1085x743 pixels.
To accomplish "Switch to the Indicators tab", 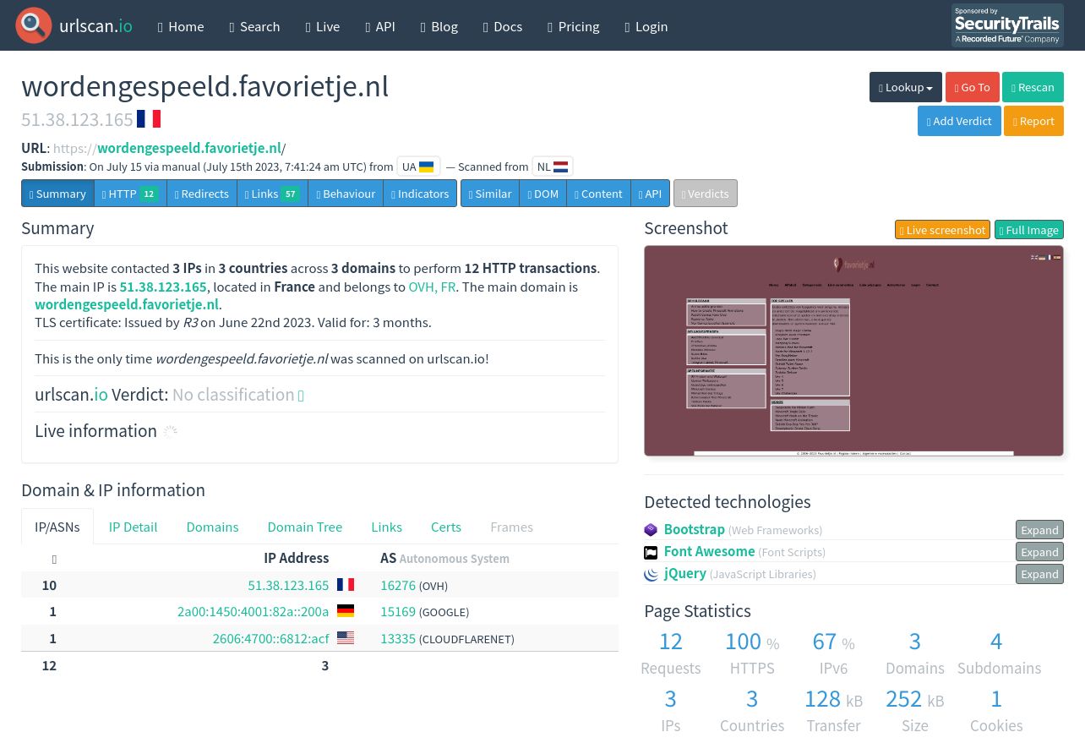I will pos(420,194).
